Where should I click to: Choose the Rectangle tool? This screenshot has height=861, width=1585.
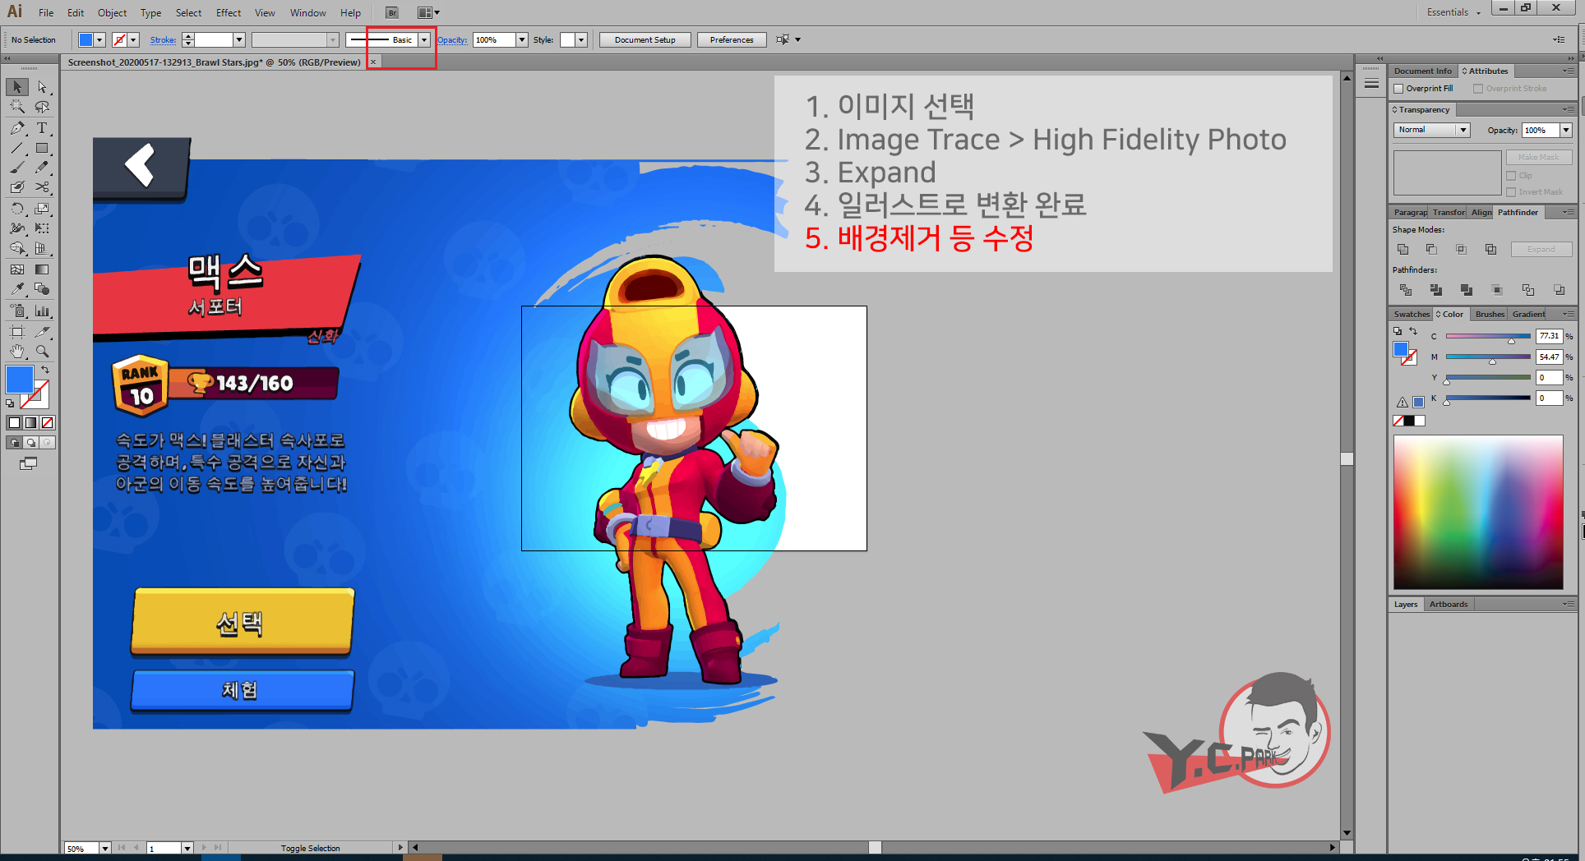point(42,149)
